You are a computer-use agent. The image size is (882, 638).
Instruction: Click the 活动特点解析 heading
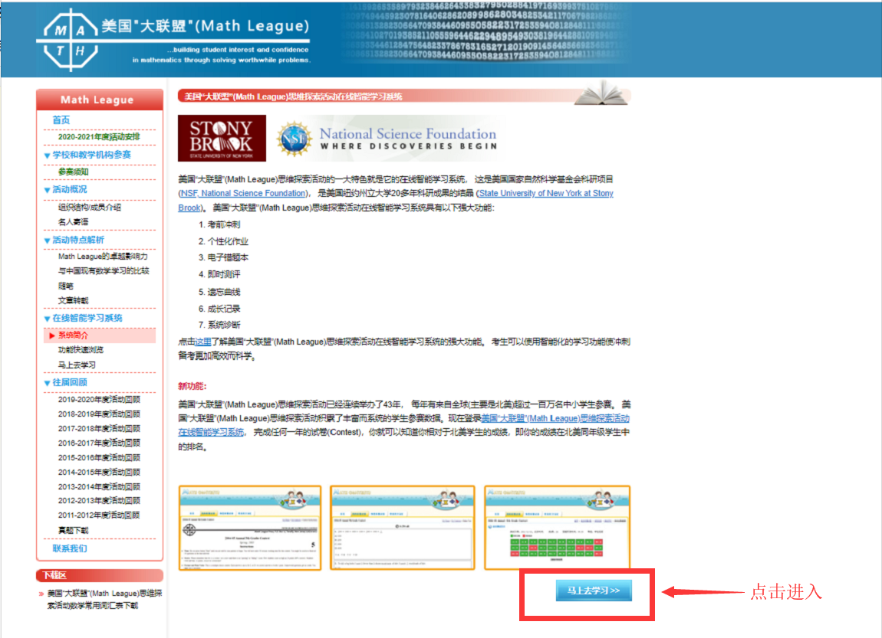(x=78, y=240)
